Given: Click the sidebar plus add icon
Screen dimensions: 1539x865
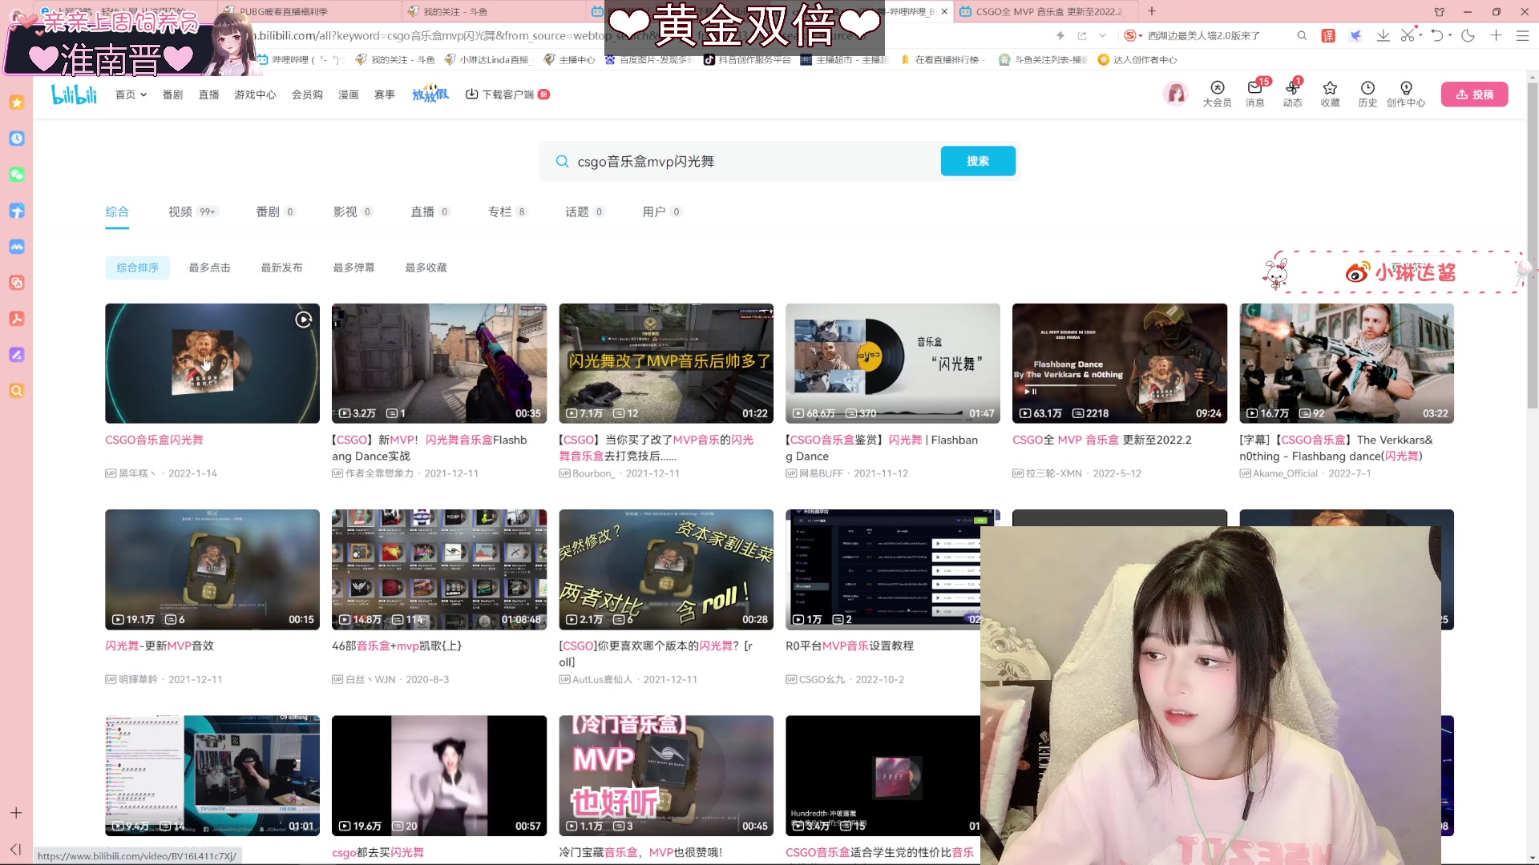Looking at the screenshot, I should coord(16,813).
